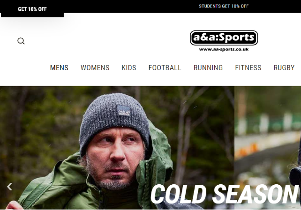The width and height of the screenshot is (301, 210).
Task: Go to the FOOTBALL section
Action: [165, 68]
